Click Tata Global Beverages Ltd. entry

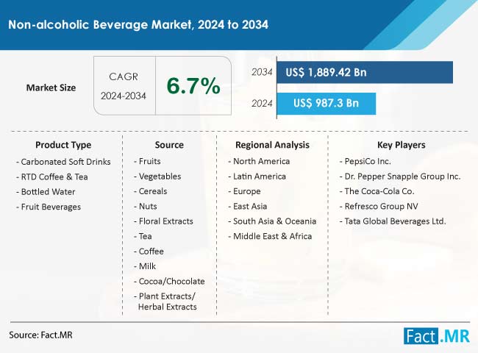click(393, 221)
